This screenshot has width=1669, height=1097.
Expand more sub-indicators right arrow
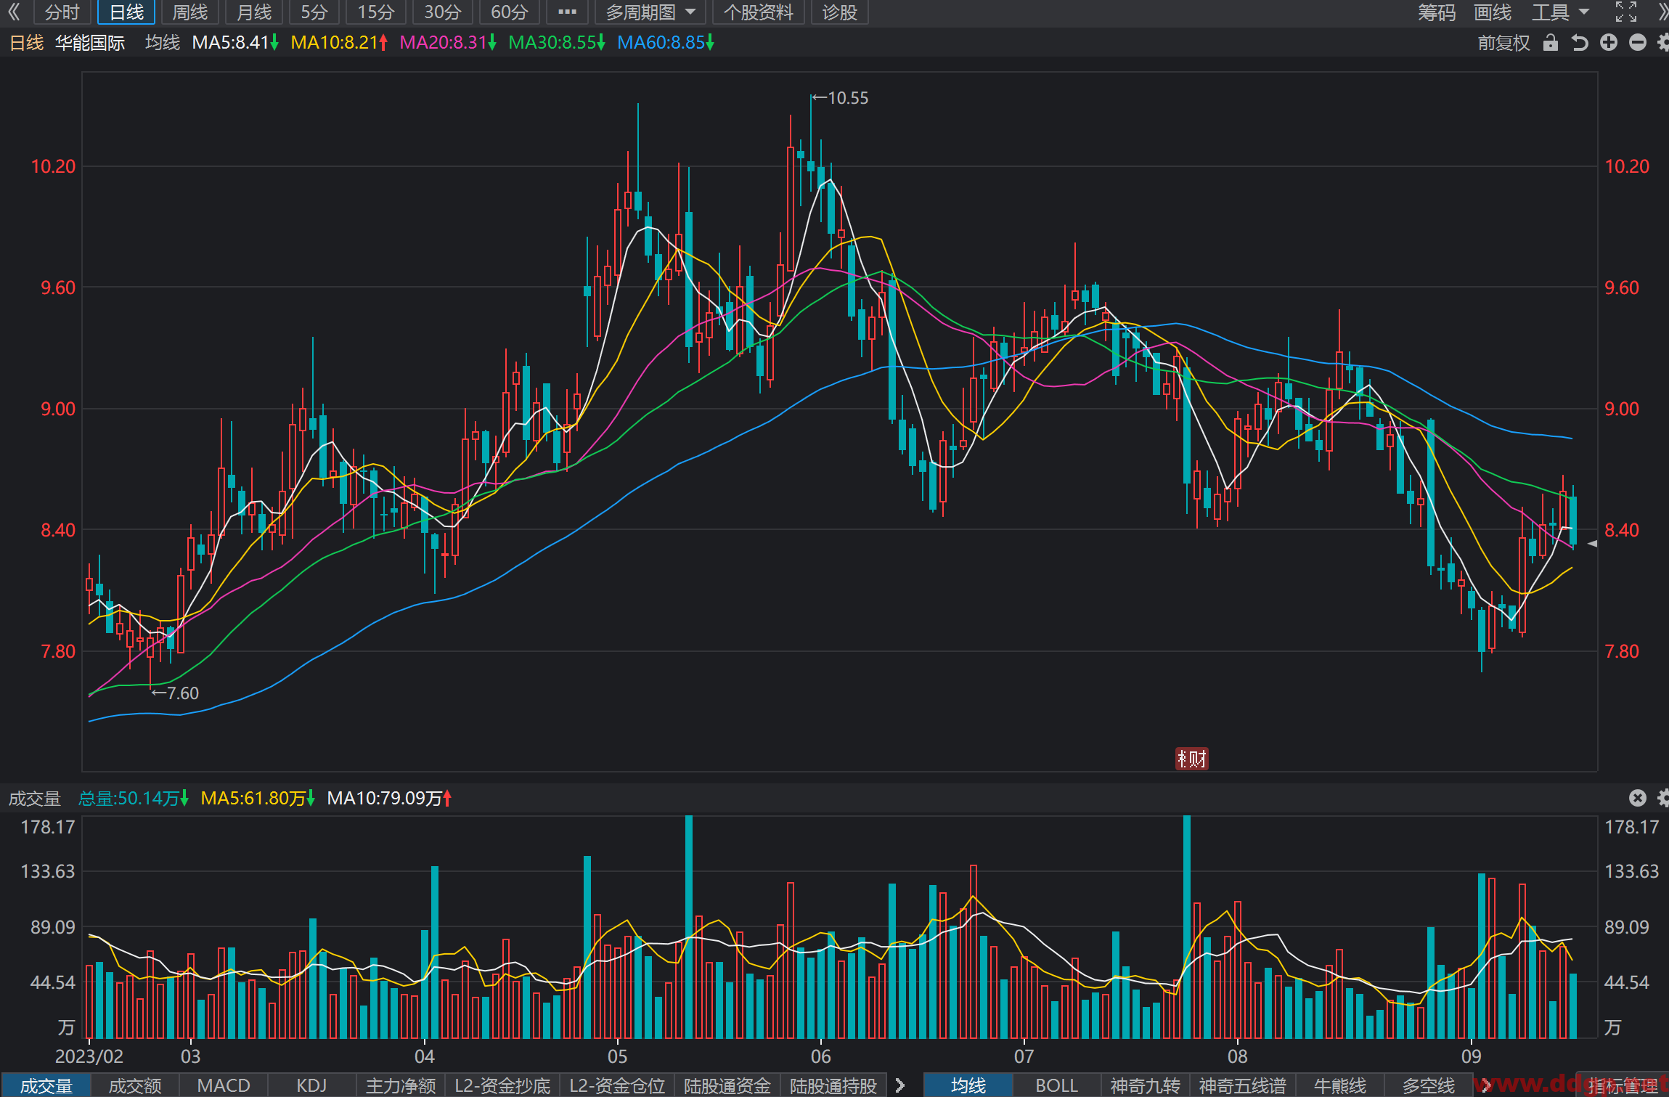900,1085
